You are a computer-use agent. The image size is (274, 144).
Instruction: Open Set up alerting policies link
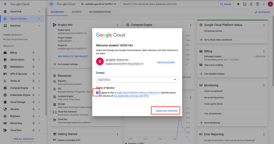[x=214, y=98]
